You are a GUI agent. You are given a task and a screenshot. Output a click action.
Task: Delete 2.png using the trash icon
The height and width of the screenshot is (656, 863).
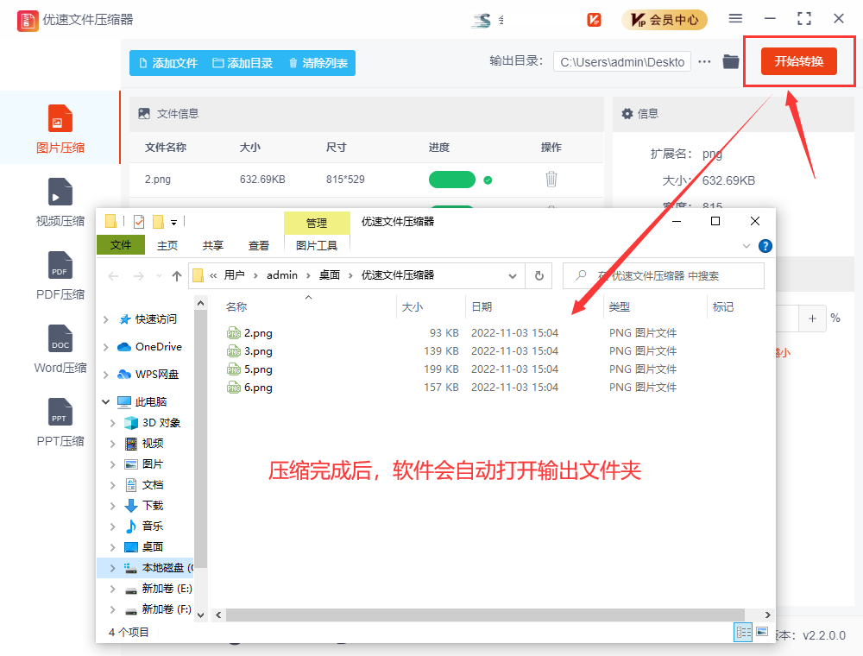click(551, 180)
